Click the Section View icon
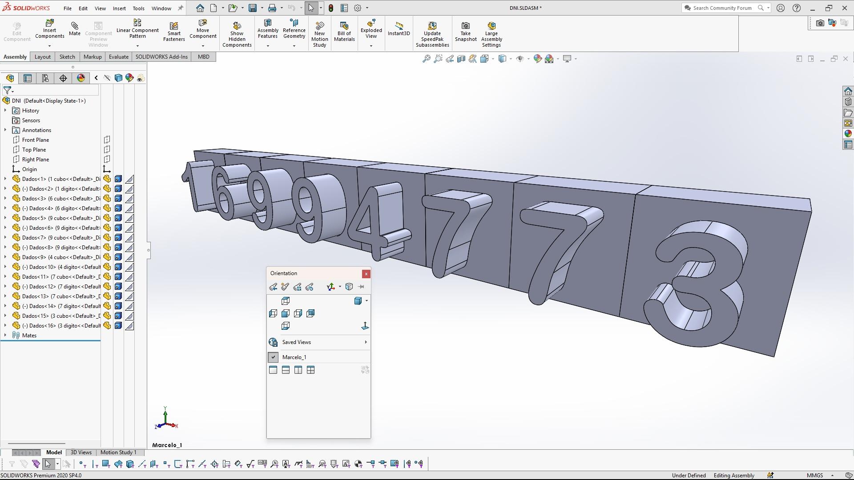The image size is (854, 480). point(461,59)
